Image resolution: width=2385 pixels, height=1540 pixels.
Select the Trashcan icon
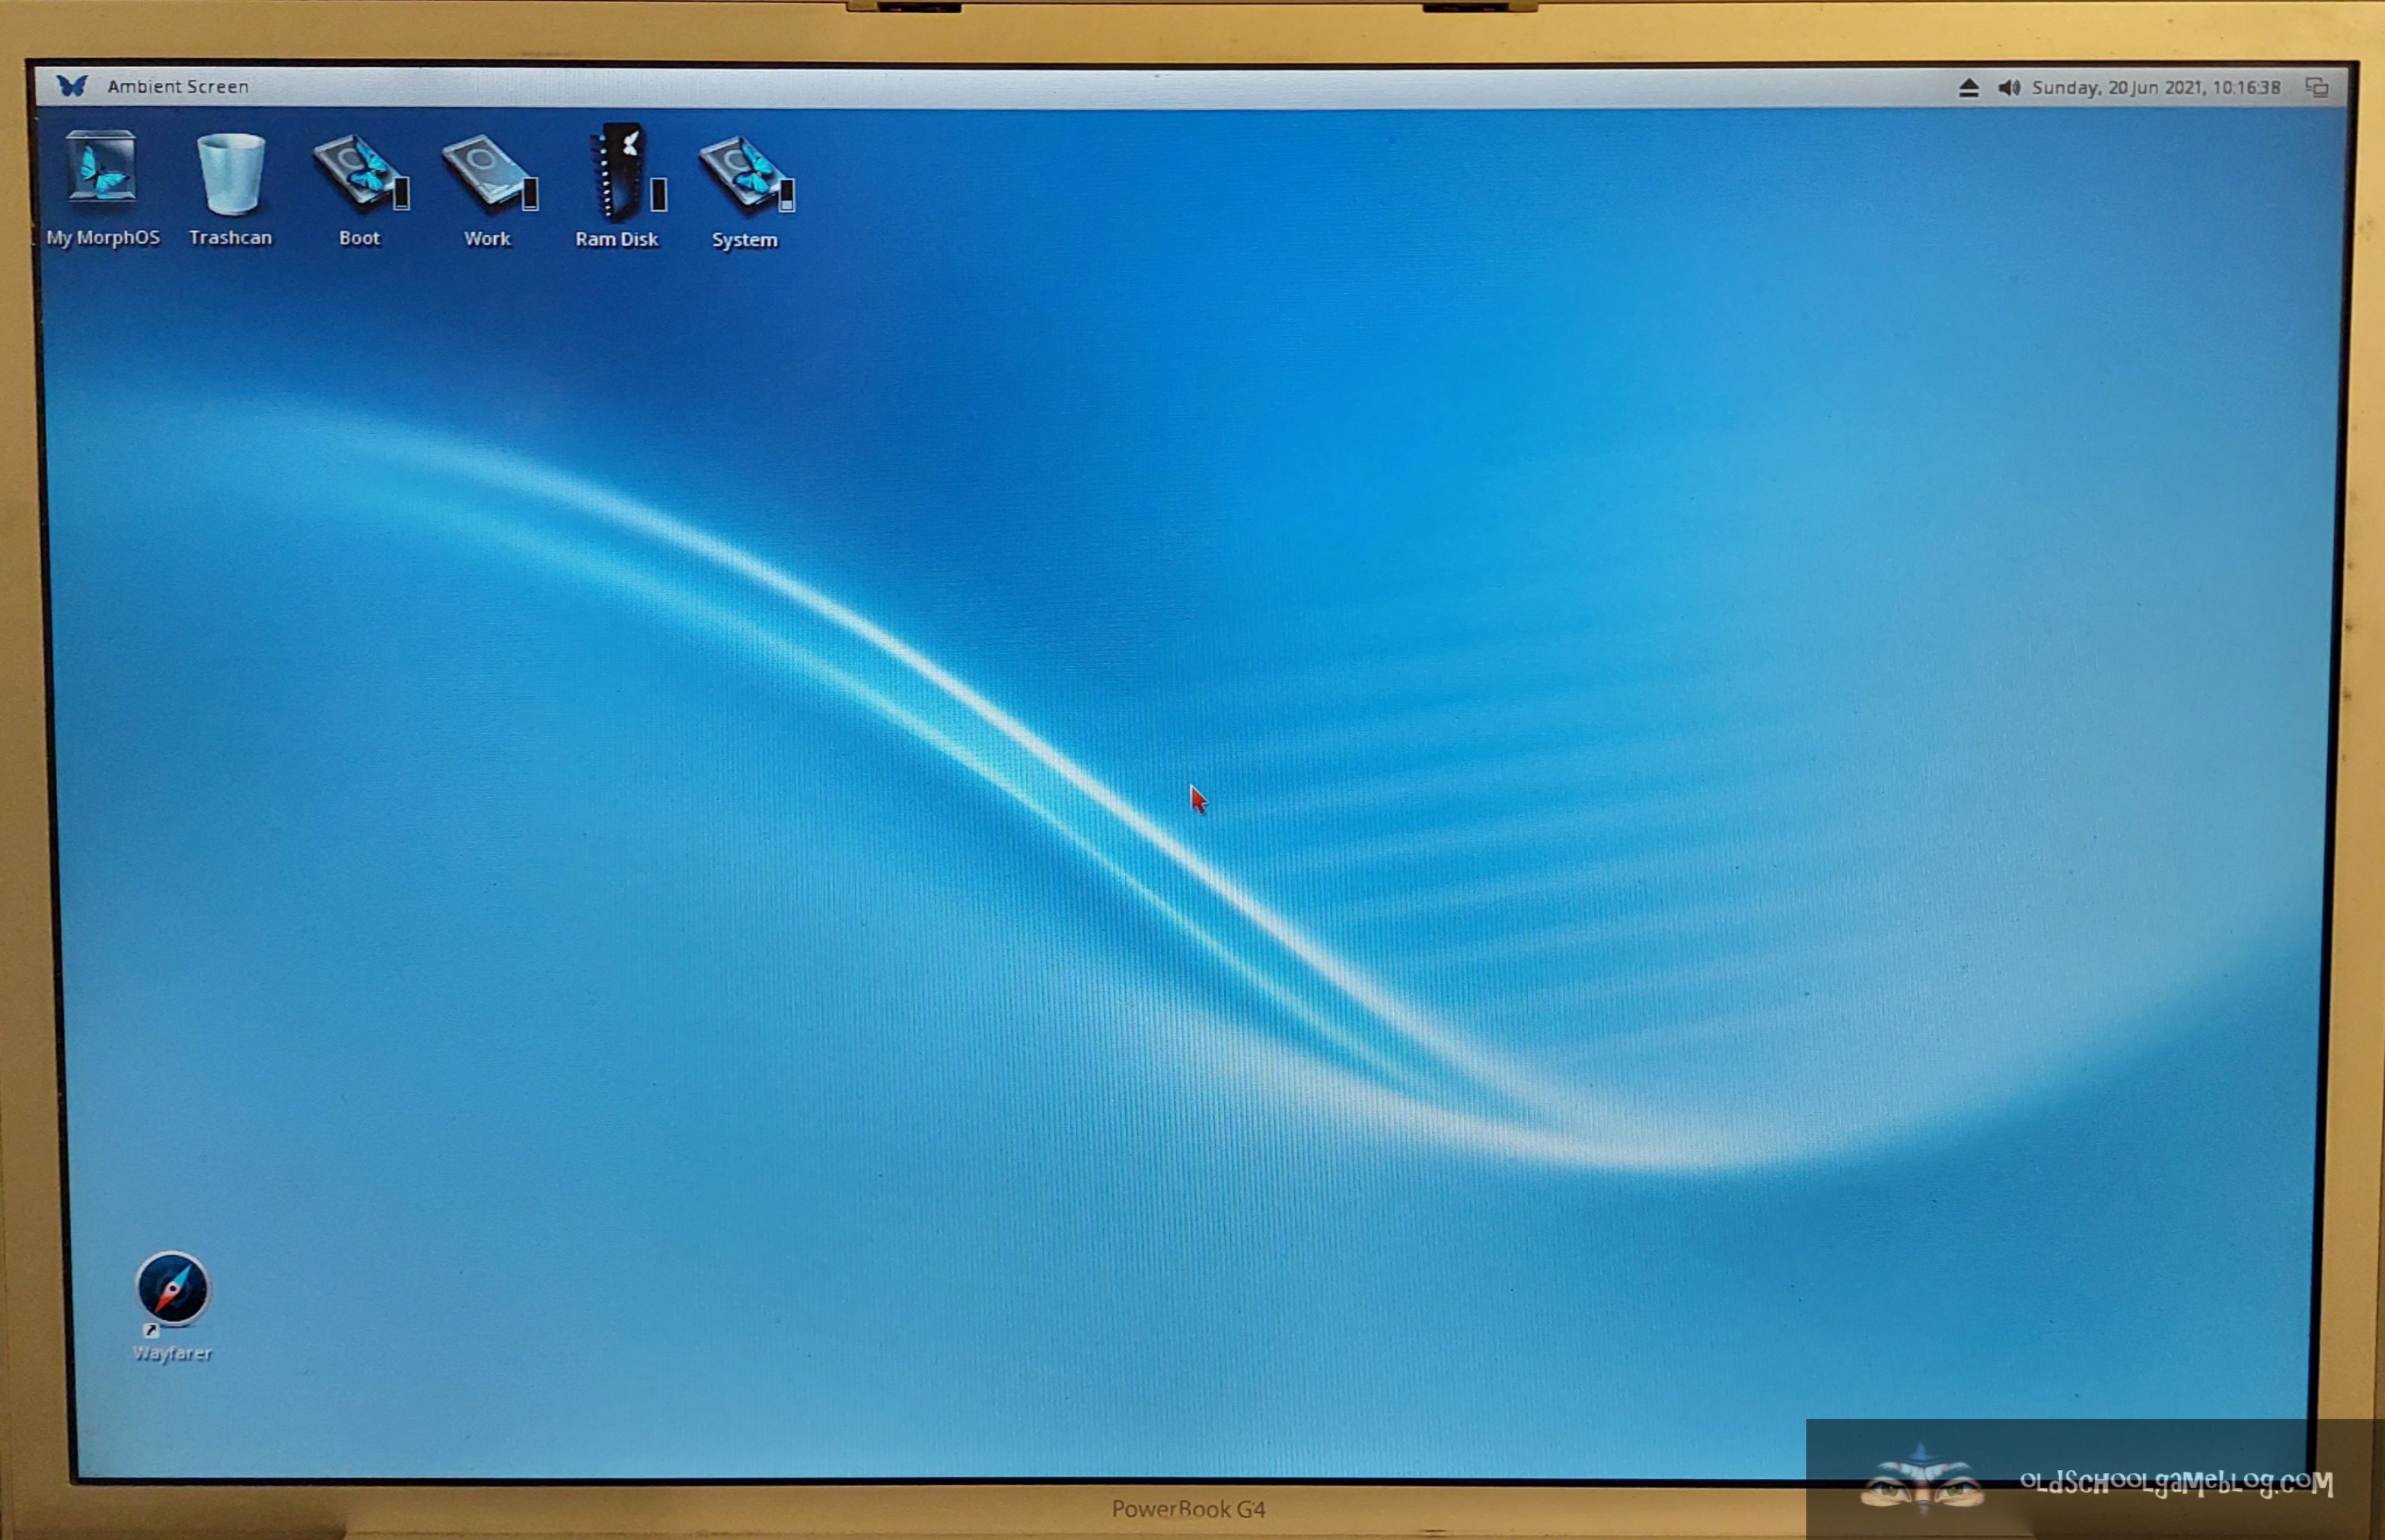[x=231, y=172]
